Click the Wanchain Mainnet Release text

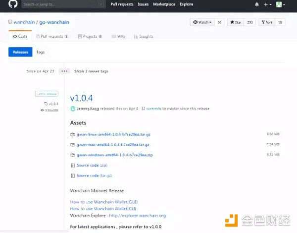click(97, 191)
